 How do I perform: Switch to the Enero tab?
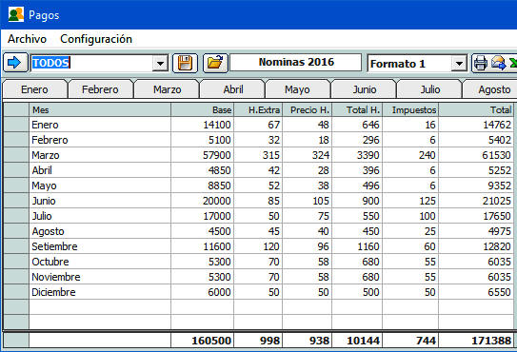coord(34,89)
